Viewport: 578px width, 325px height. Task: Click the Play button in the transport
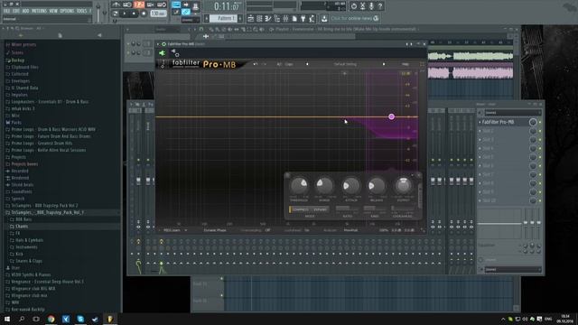(x=125, y=14)
